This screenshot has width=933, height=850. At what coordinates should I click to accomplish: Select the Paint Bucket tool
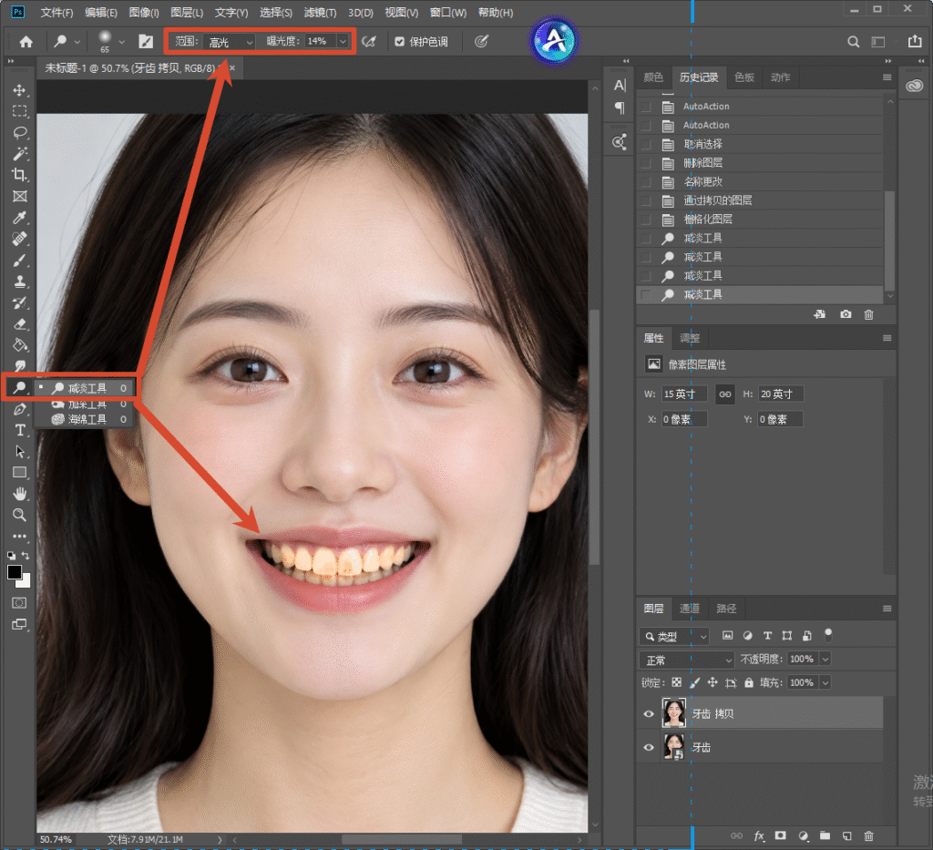pos(20,345)
